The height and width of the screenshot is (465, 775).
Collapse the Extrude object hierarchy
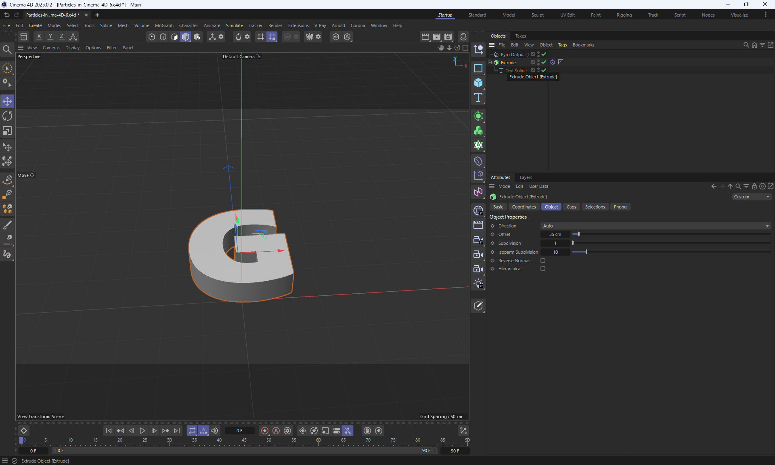click(x=490, y=63)
